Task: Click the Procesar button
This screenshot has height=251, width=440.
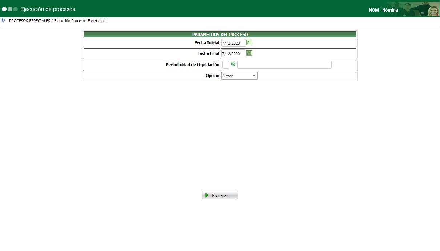Action: 220,195
